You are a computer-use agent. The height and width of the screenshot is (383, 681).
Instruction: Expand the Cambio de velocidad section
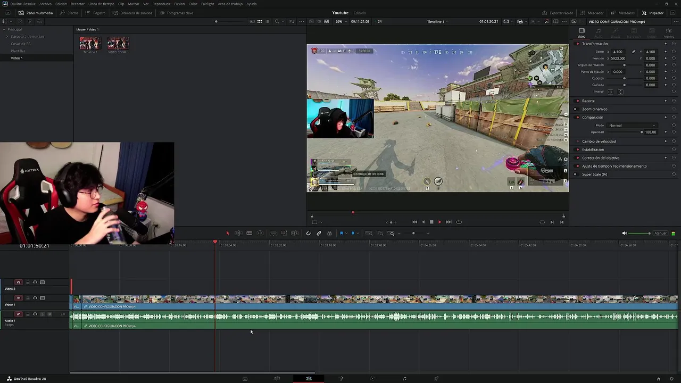(599, 141)
